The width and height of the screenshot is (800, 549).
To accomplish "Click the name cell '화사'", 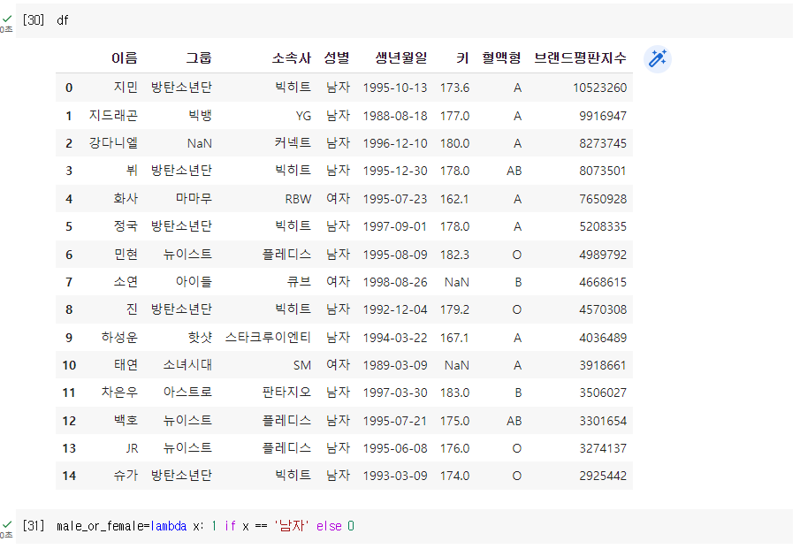I will coord(126,199).
